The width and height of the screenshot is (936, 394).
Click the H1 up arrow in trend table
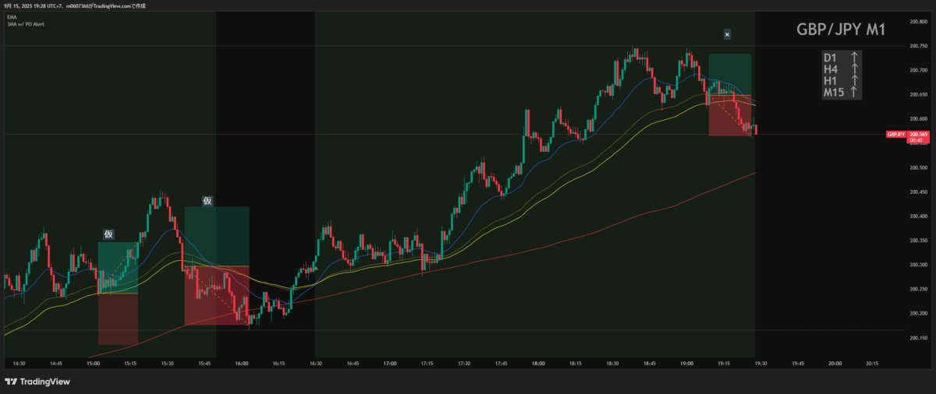(x=855, y=81)
